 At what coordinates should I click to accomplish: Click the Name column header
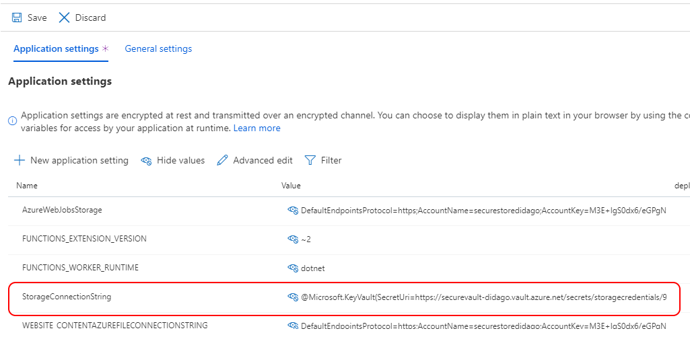[x=27, y=185]
